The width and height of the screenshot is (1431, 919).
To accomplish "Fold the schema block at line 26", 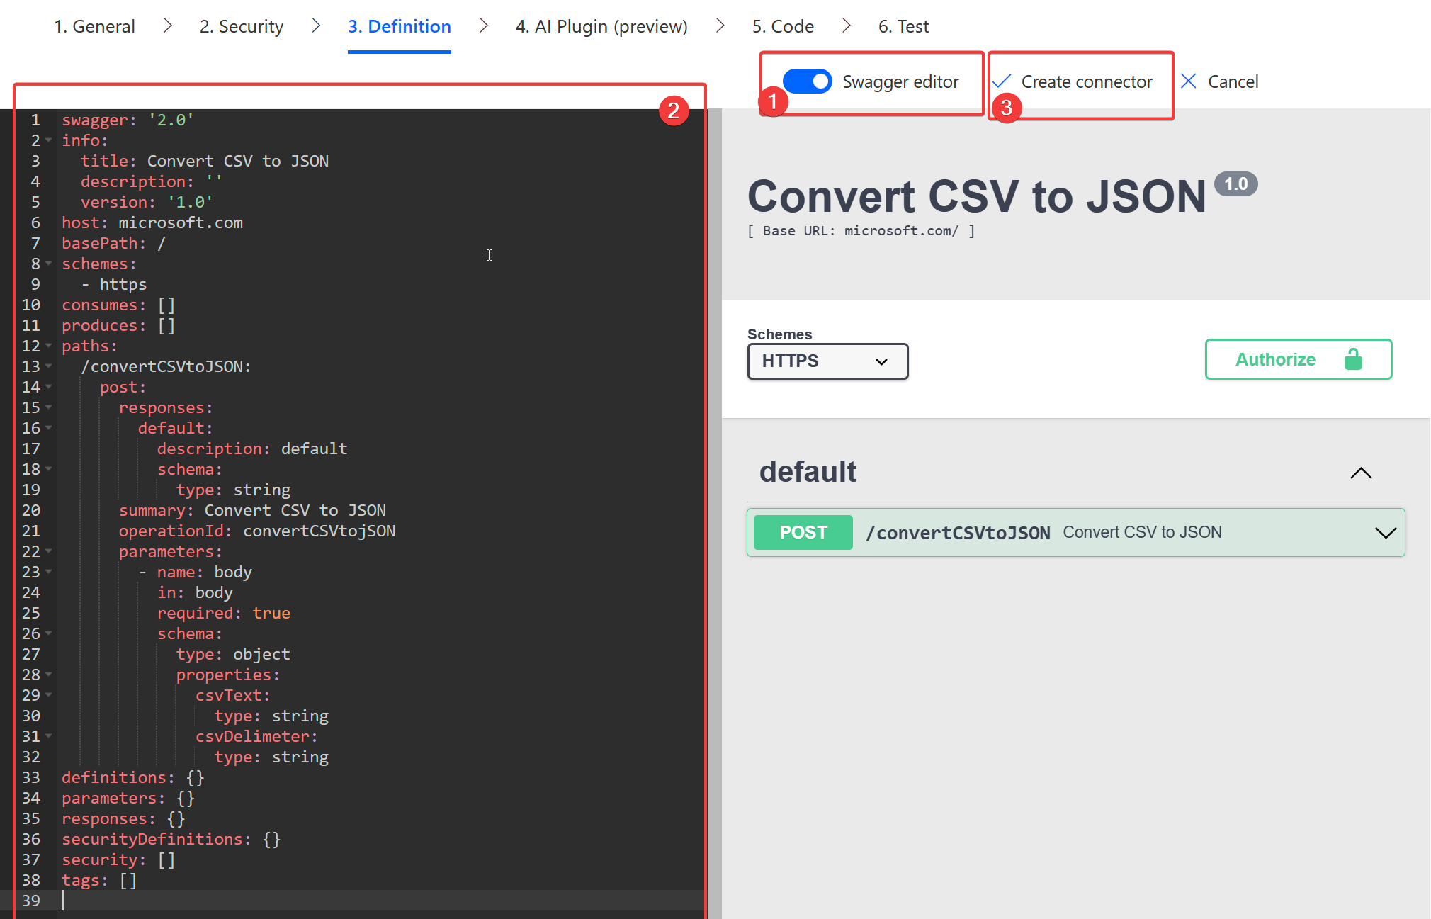I will 49,633.
